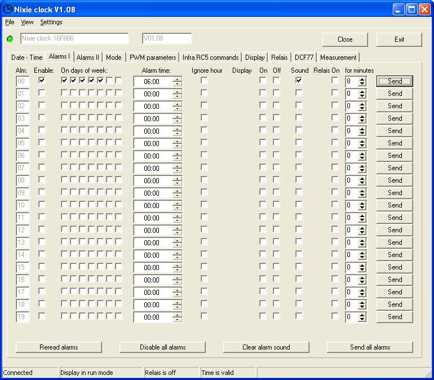This screenshot has width=434, height=380.
Task: Click 'Display in run mode' status text
Action: (x=87, y=373)
